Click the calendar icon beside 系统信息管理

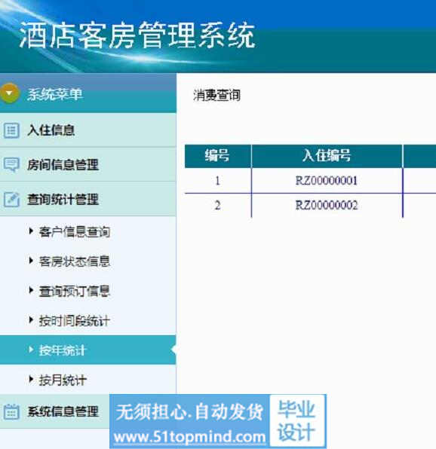pos(11,412)
